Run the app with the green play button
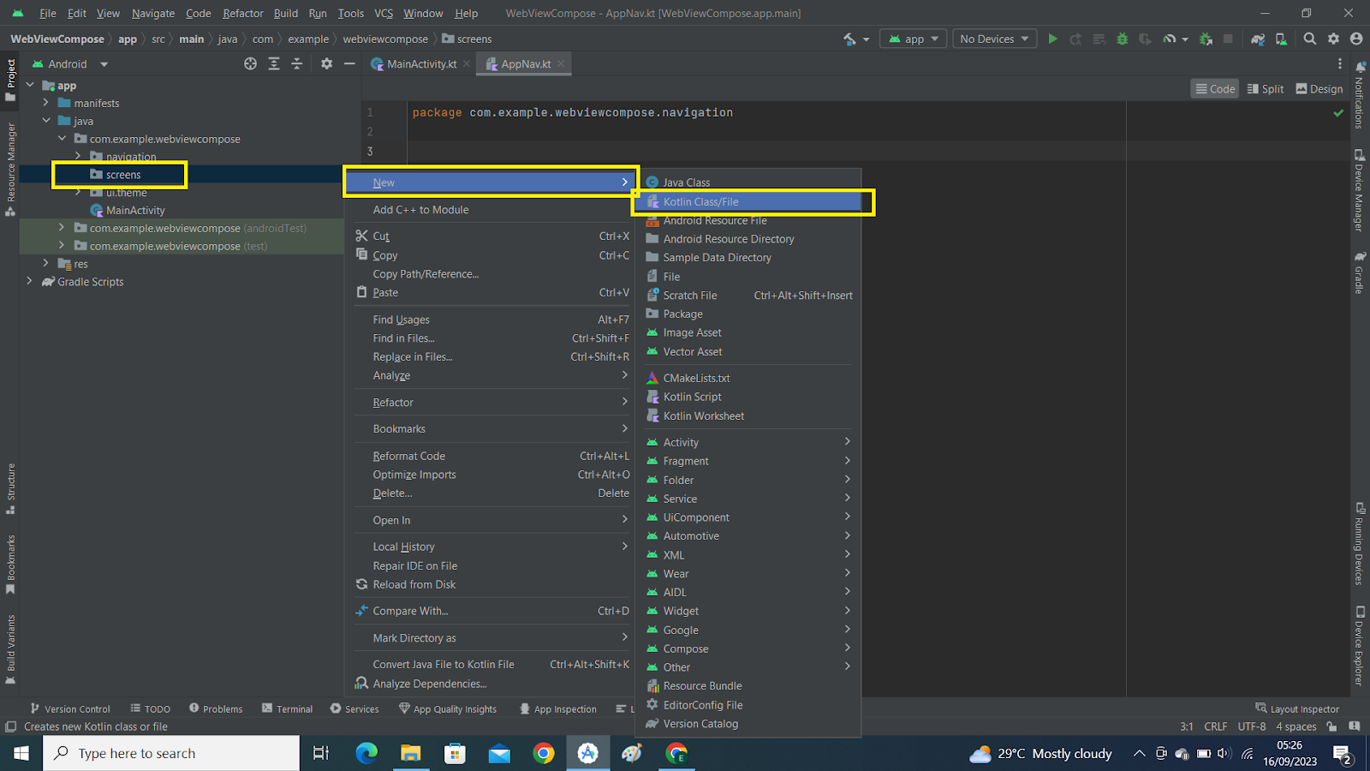The height and width of the screenshot is (771, 1370). click(1052, 39)
